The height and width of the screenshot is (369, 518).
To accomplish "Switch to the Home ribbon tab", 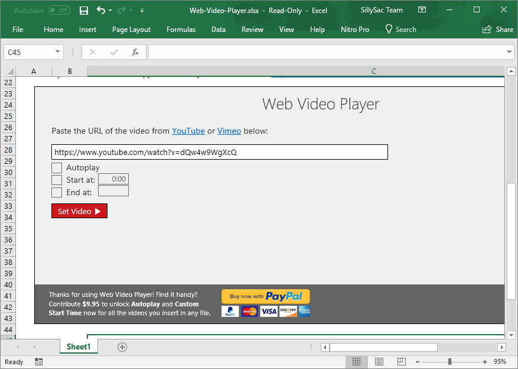I will [x=54, y=30].
